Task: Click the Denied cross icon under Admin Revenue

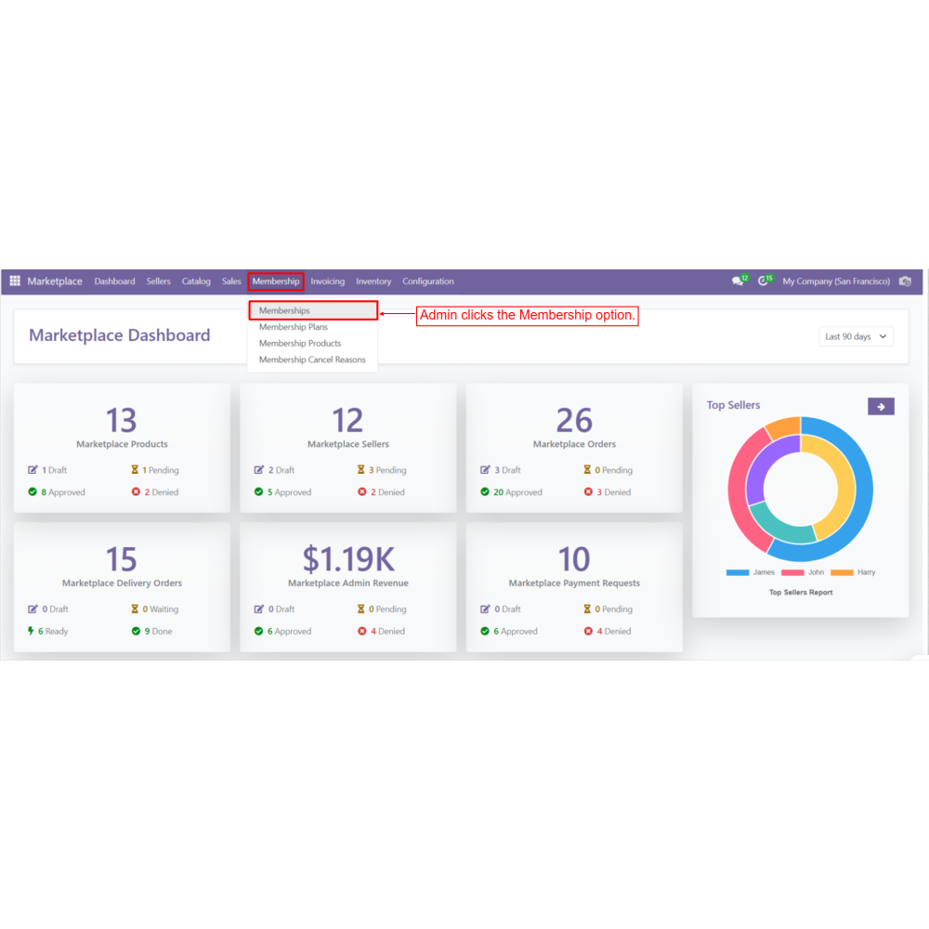Action: 361,631
